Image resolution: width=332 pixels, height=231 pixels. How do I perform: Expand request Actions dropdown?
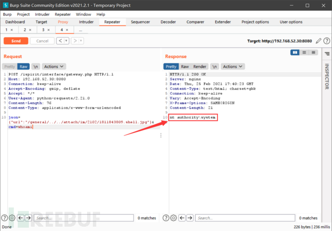click(x=54, y=66)
